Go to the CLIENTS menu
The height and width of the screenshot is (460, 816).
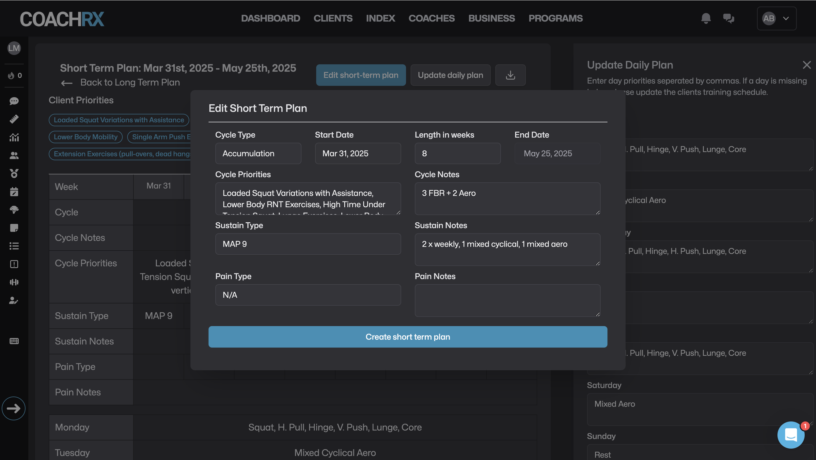pyautogui.click(x=333, y=18)
